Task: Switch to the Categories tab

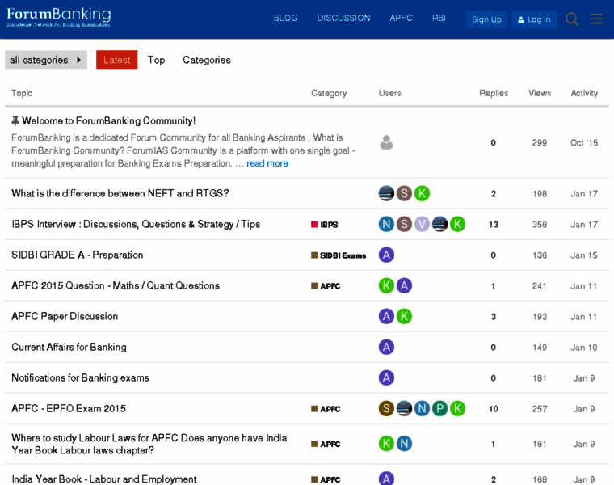Action: coord(207,60)
